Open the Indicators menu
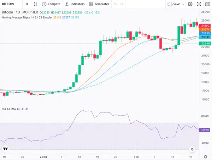This screenshot has height=160, width=212. pyautogui.click(x=75, y=4)
